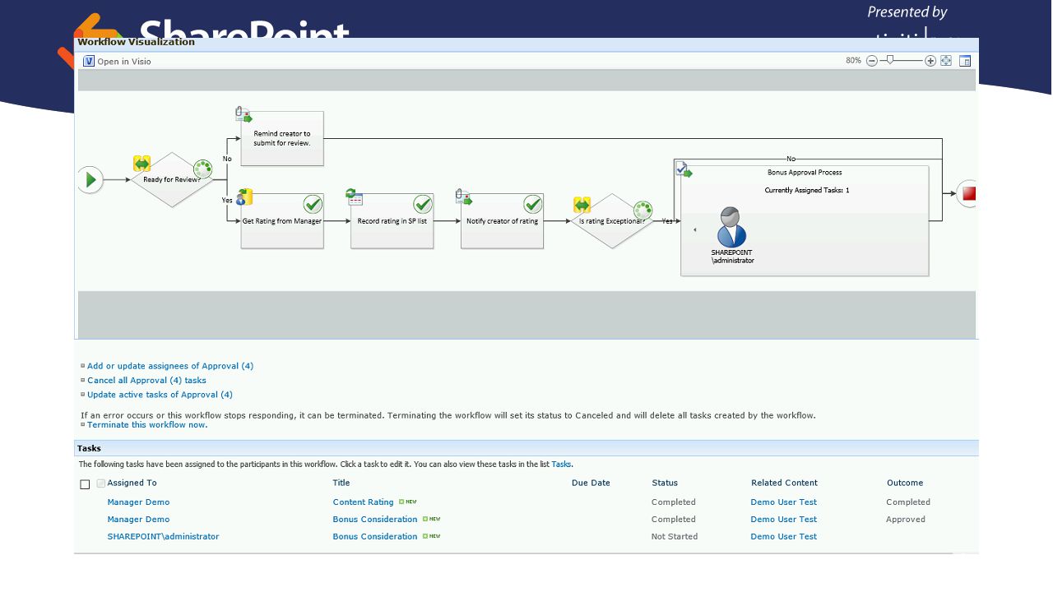Toggle the select-all checkbox in Tasks table
The image size is (1053, 592).
[85, 484]
